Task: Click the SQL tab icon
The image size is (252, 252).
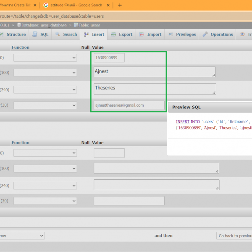Action: (35, 34)
